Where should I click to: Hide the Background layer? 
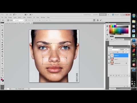click(109, 63)
